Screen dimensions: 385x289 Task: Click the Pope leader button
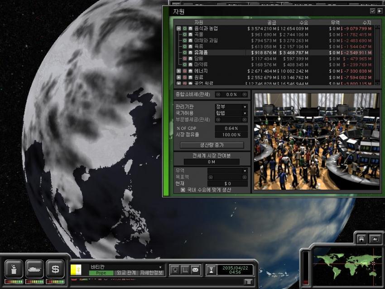point(101,273)
